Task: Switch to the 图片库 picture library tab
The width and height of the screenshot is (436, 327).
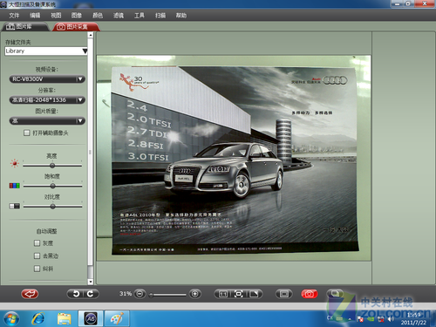Action: (24, 27)
